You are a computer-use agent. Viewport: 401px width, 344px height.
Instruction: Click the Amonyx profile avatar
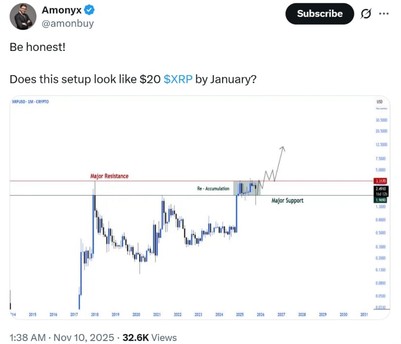(x=23, y=16)
